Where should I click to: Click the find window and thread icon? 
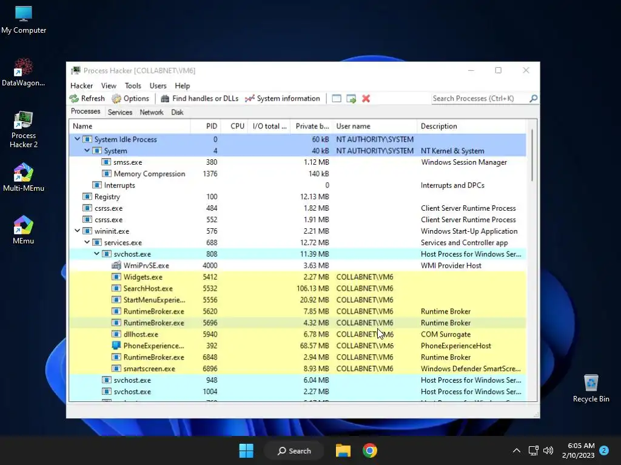[351, 99]
